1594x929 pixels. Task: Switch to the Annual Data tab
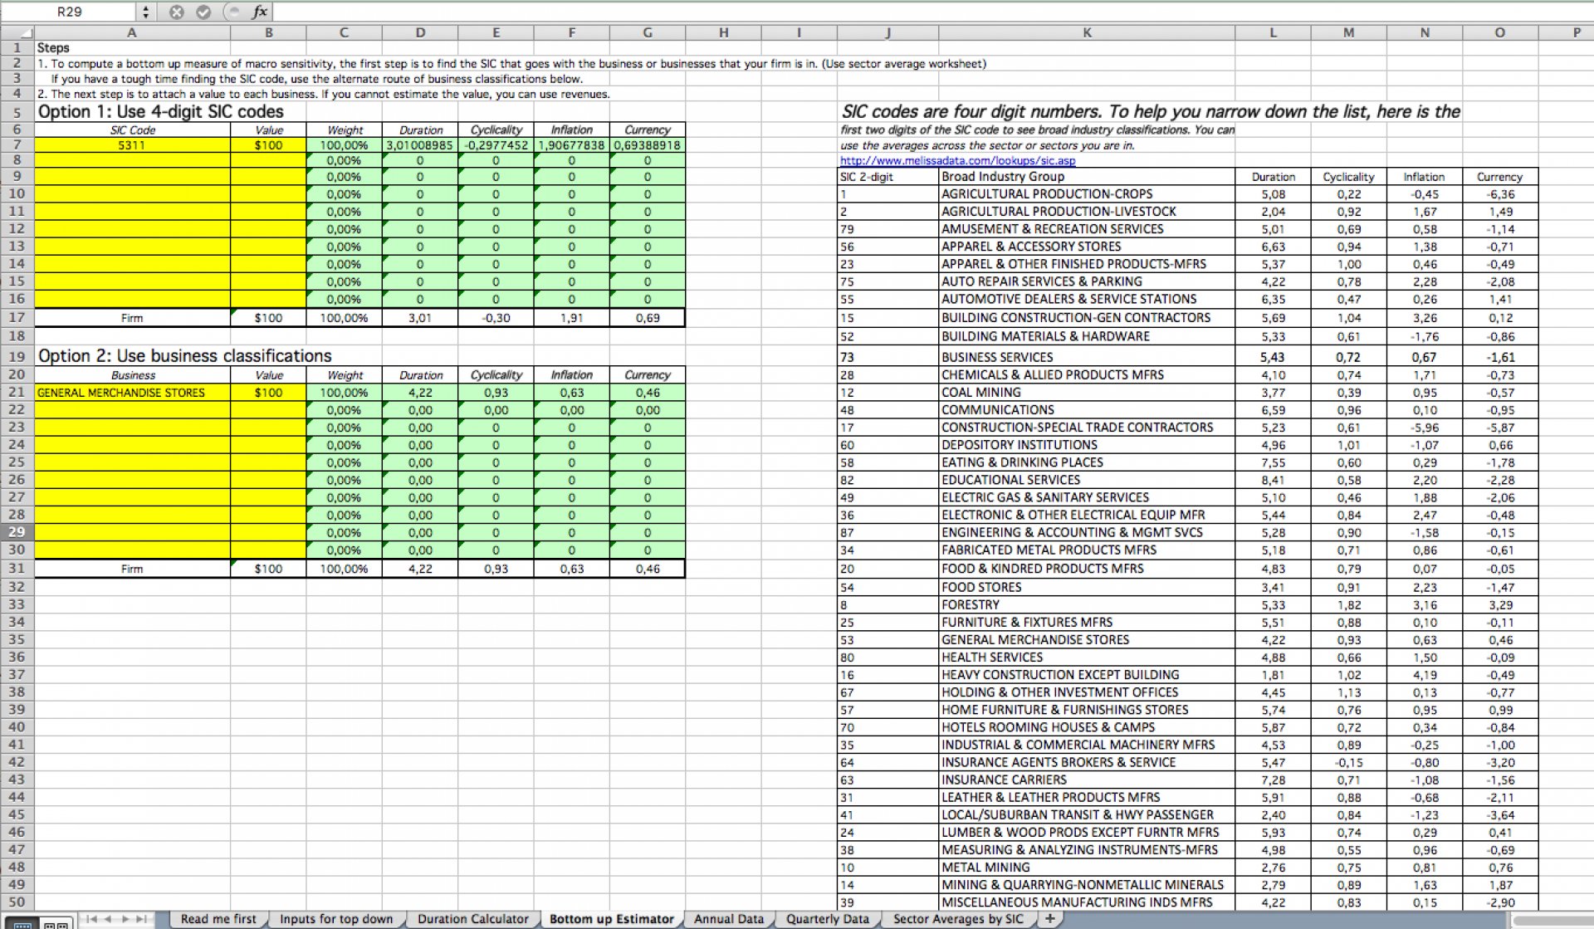tap(729, 919)
